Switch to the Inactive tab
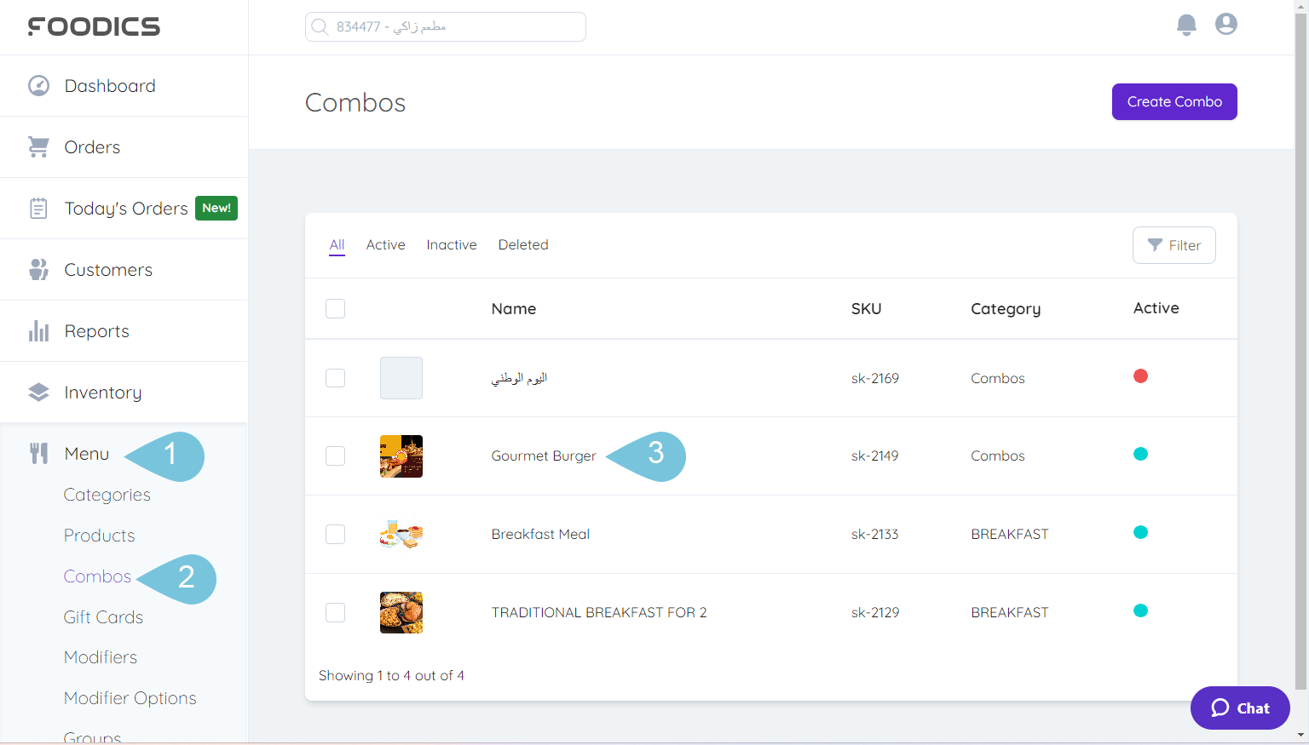The image size is (1309, 745). (x=452, y=244)
